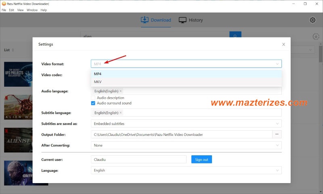Click the Pazu app logo icon

(4, 4)
